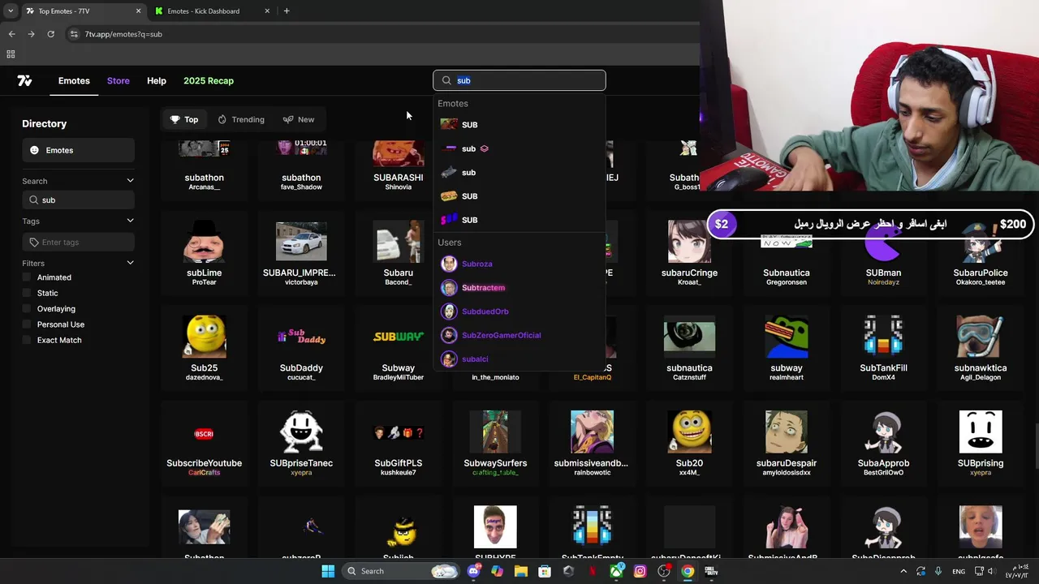This screenshot has width=1039, height=584.
Task: Open the SubZeroGamerOficial user suggestion
Action: (519, 335)
